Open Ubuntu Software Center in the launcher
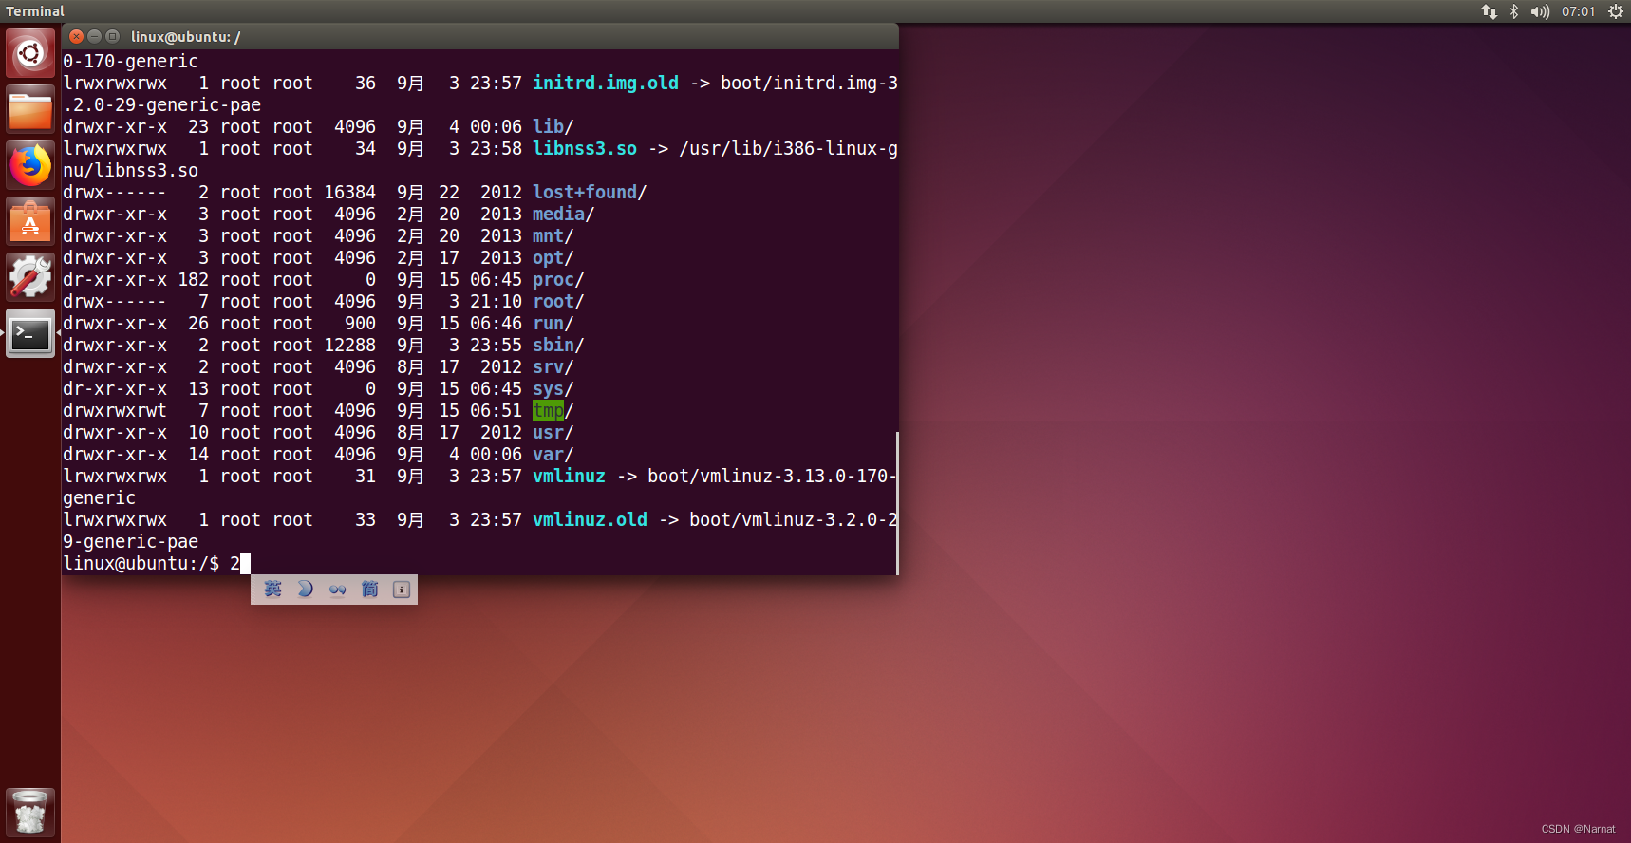 (x=30, y=221)
